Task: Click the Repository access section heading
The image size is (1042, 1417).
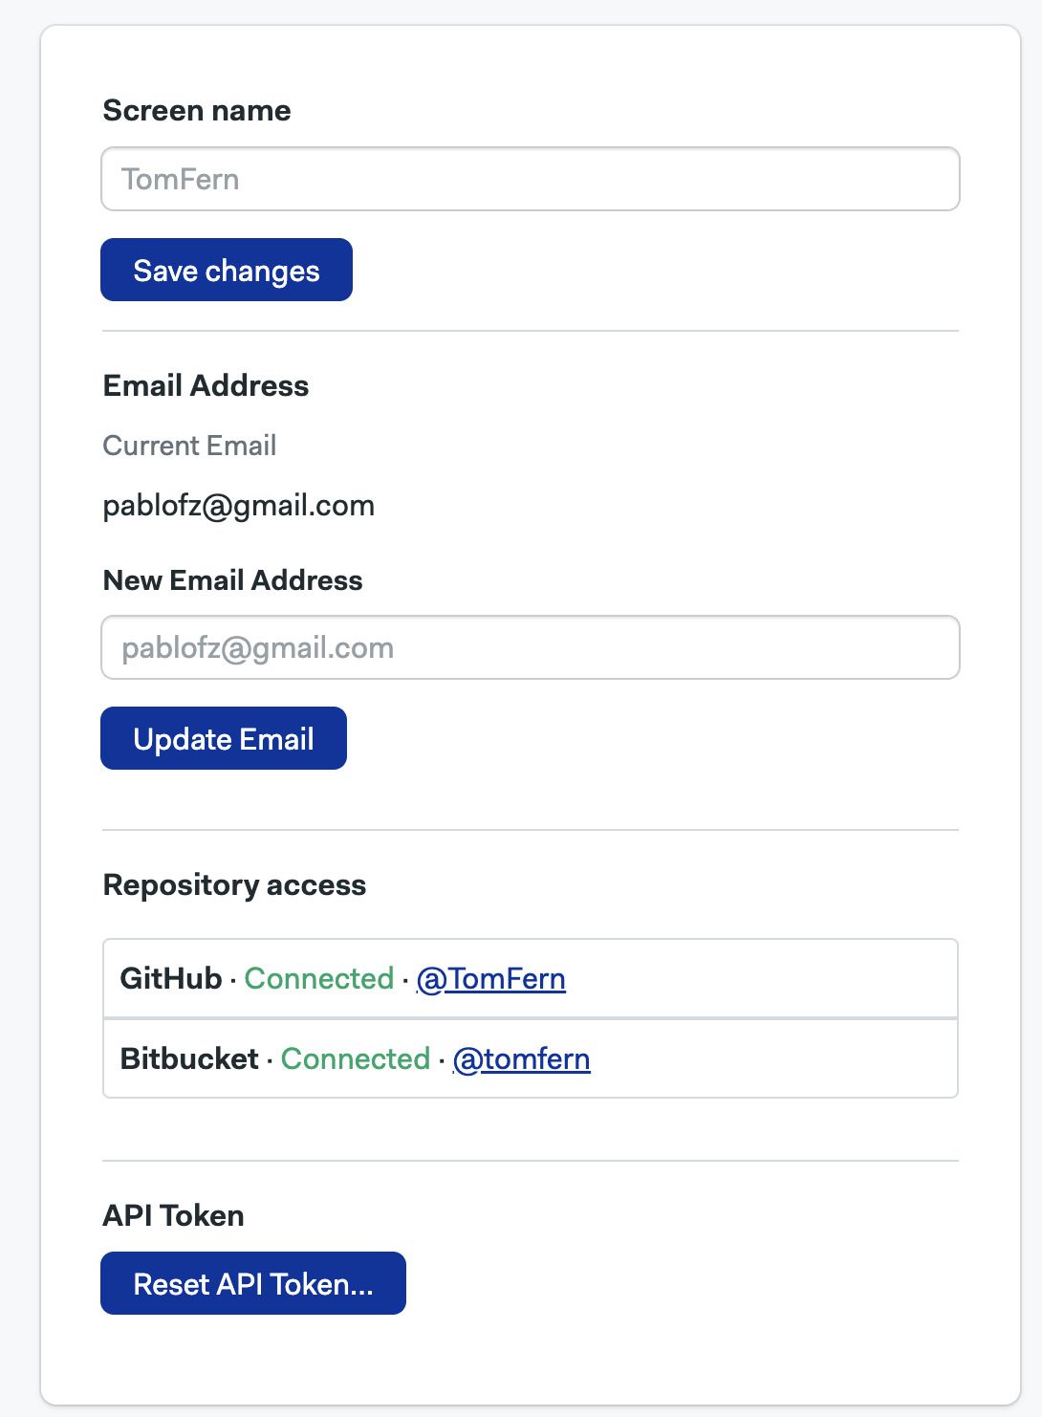Action: tap(234, 884)
